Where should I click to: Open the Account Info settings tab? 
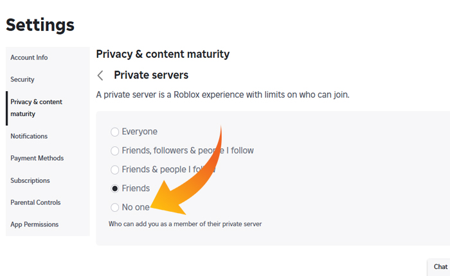point(29,58)
